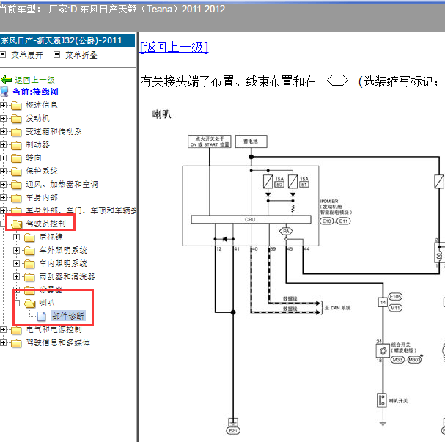Click the CPU block in the diagram

click(251, 220)
